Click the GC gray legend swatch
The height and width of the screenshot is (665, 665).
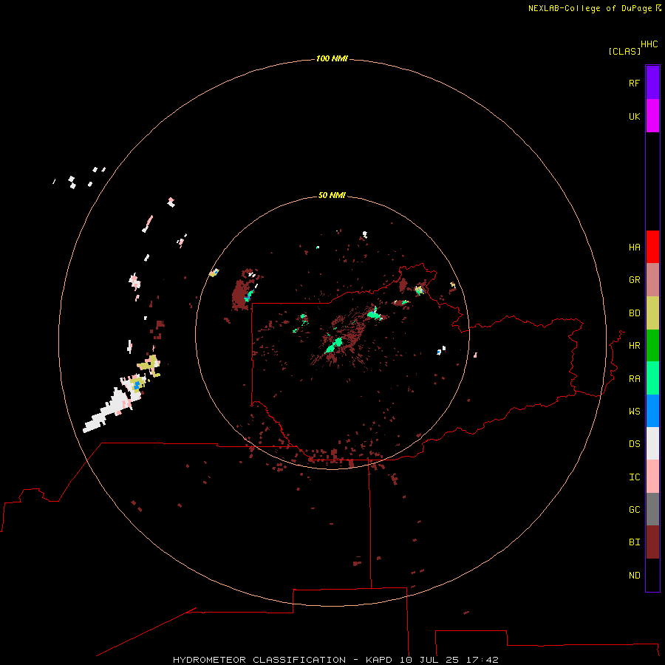(652, 509)
